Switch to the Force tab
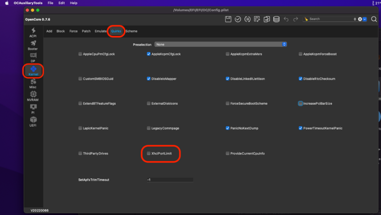381x215 pixels. tap(73, 31)
